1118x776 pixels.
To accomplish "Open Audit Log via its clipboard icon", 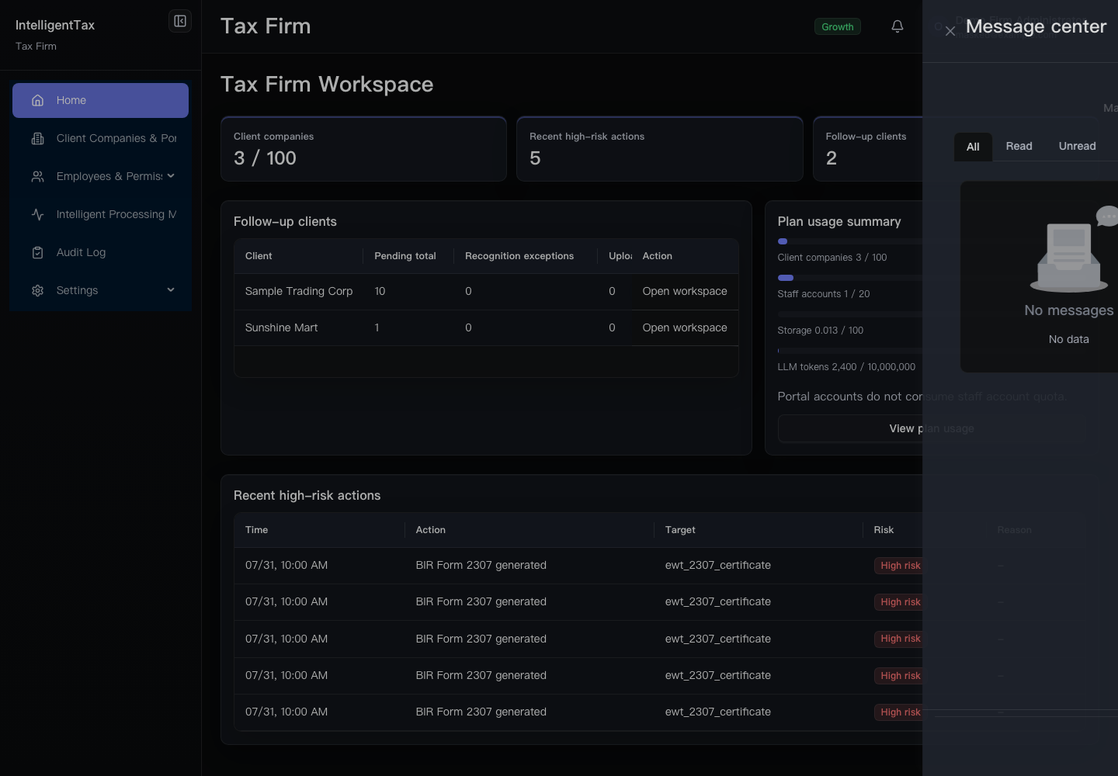I will pyautogui.click(x=37, y=252).
